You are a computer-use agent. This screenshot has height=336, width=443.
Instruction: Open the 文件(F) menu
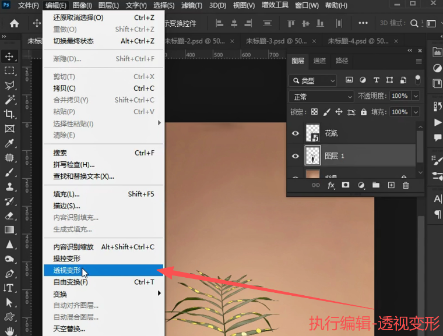[x=28, y=5]
